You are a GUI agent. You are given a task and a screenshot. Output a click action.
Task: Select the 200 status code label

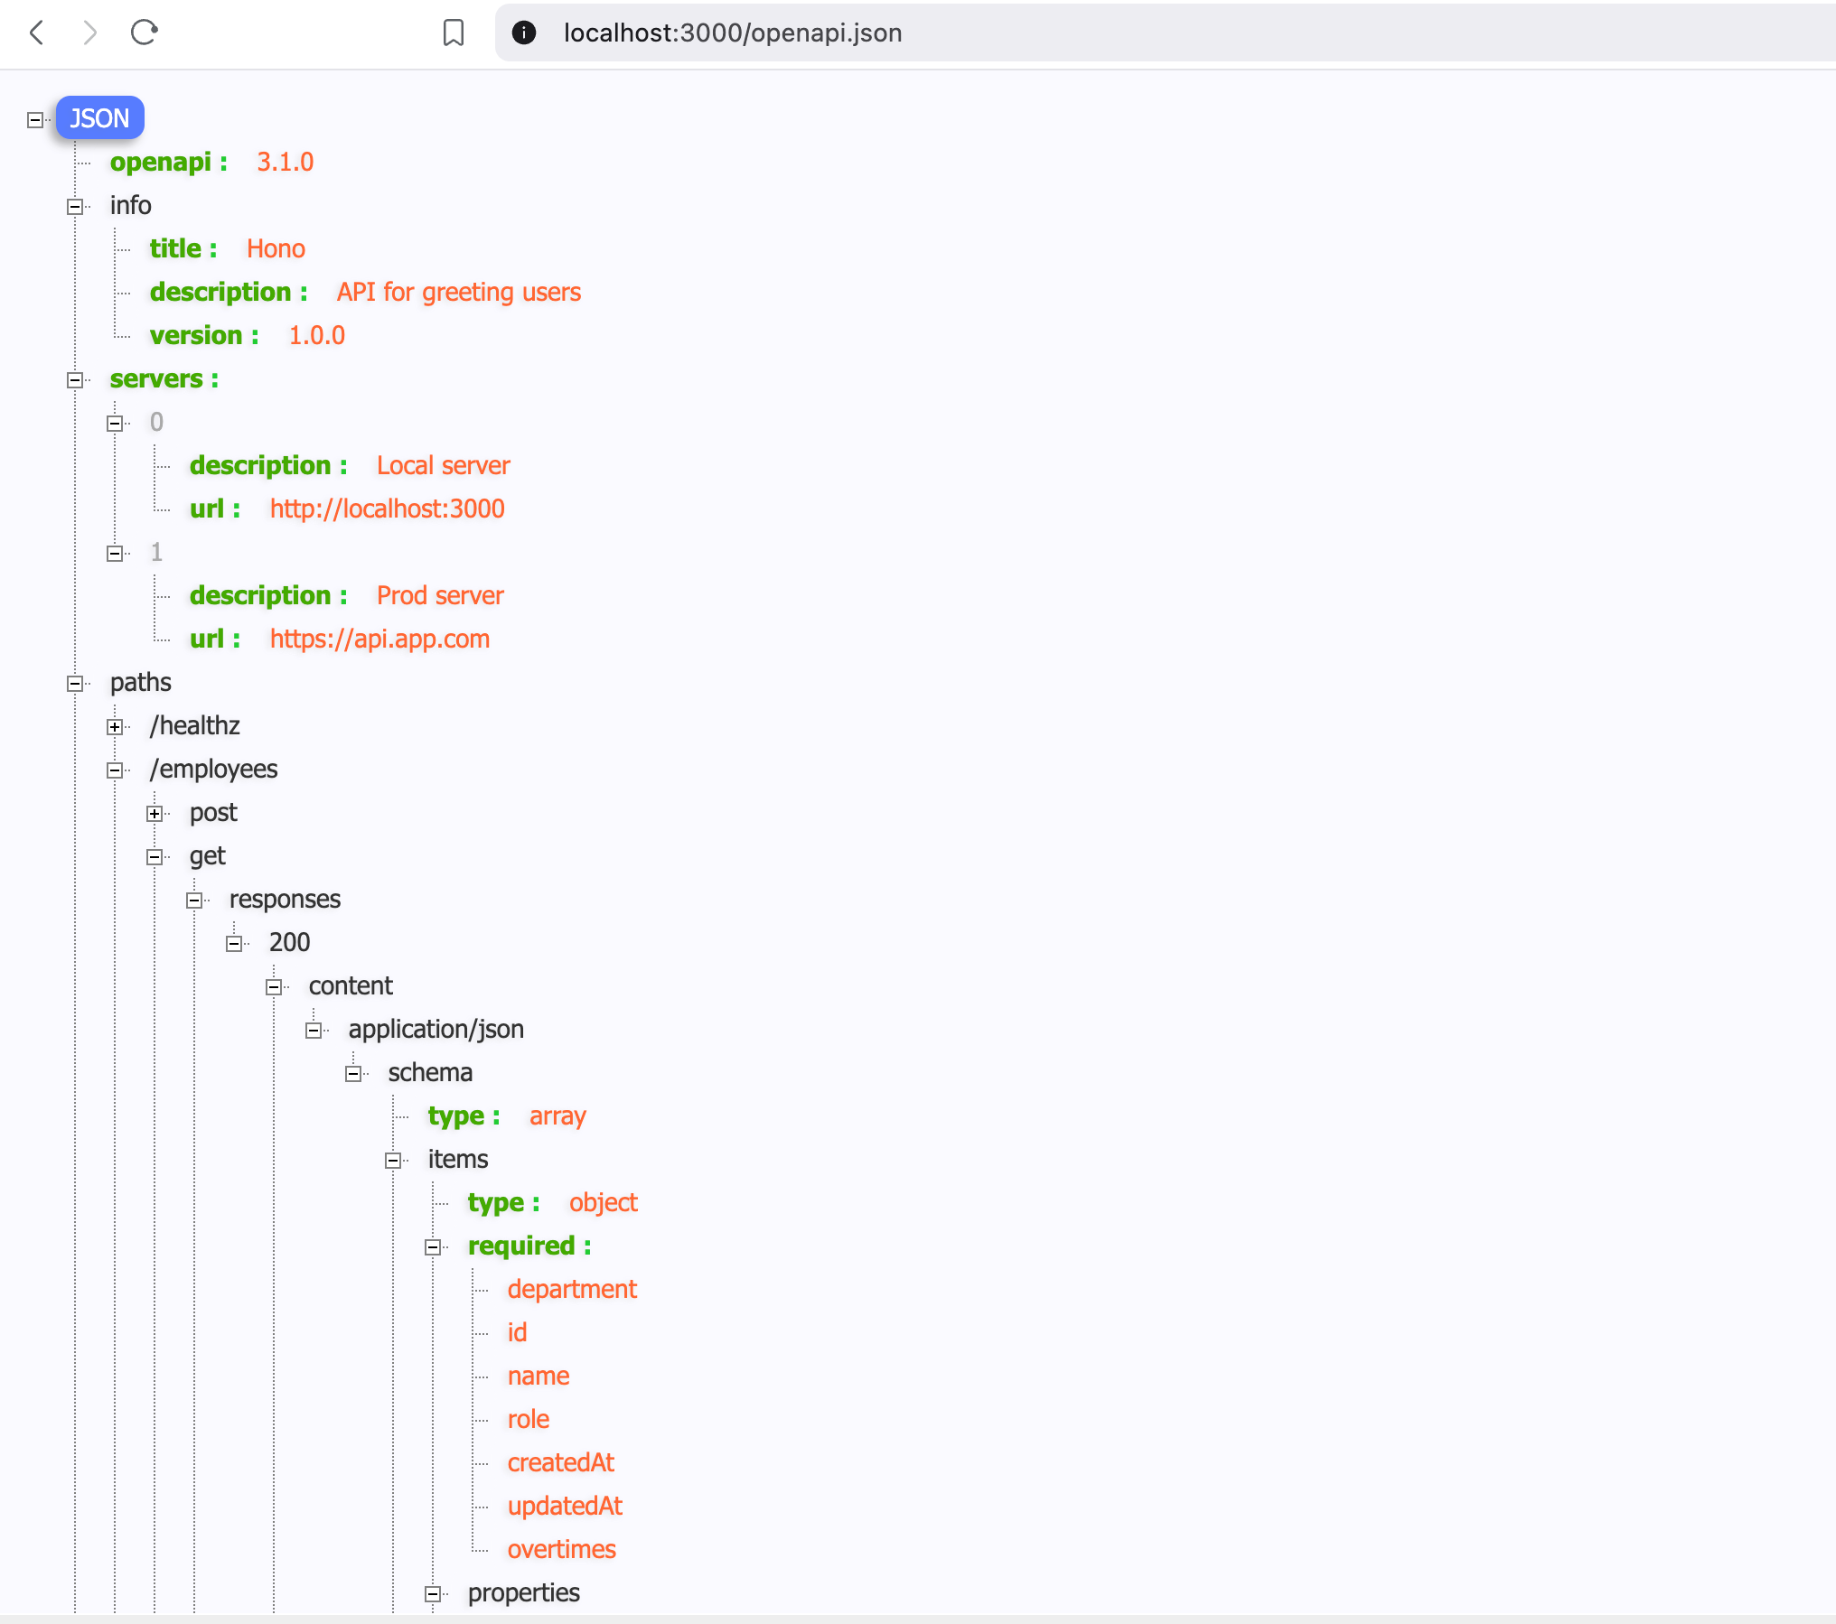coord(290,942)
